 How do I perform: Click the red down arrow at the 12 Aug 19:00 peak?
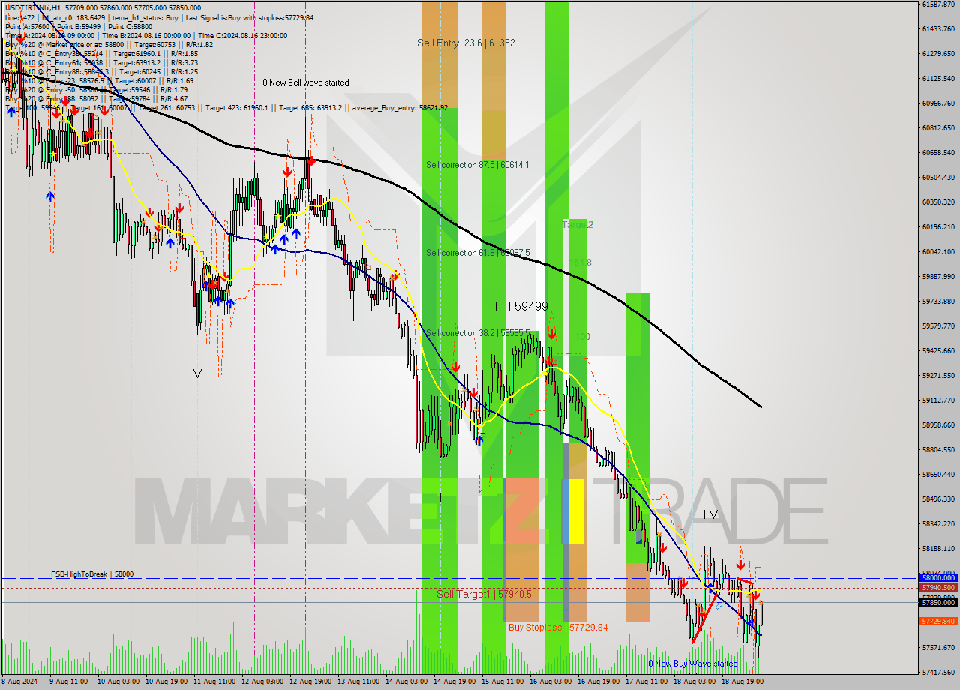(x=311, y=160)
